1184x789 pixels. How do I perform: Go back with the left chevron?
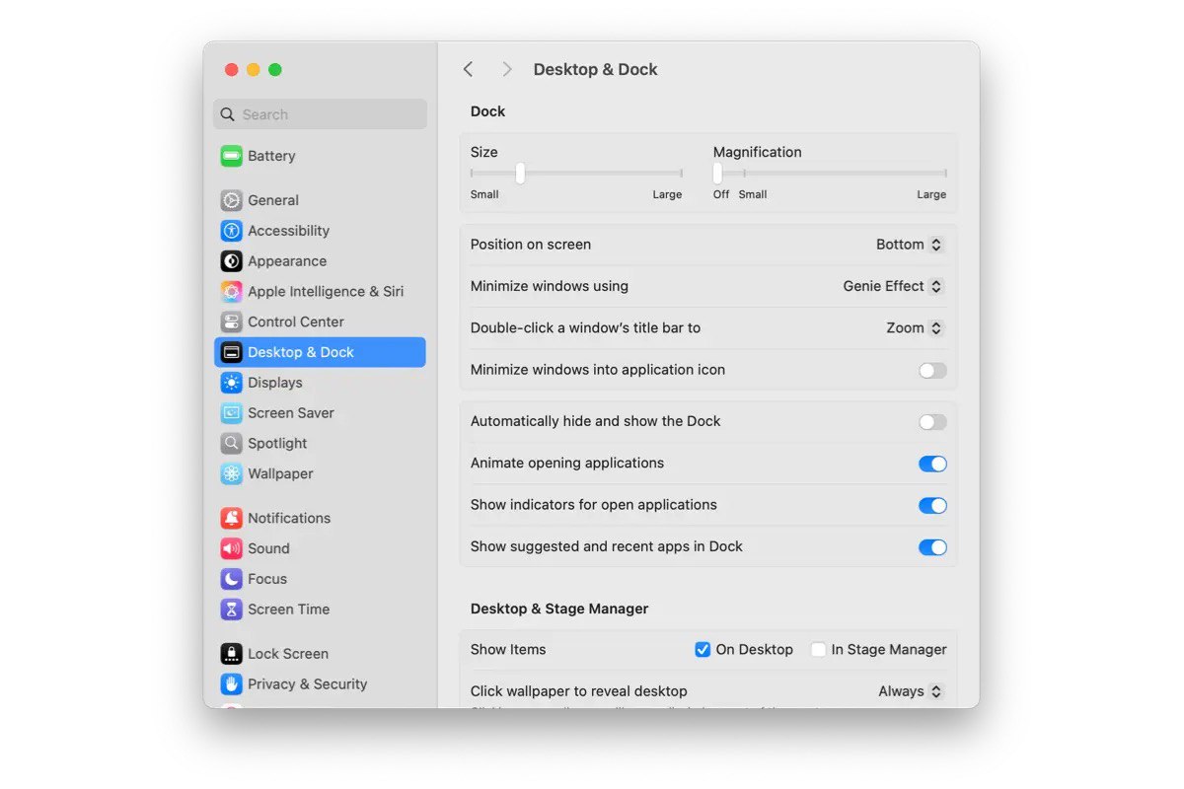click(468, 69)
